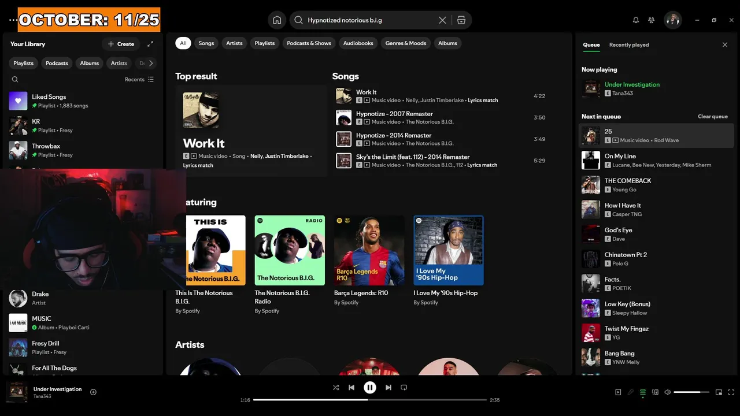Expand Your Library to full view
Viewport: 740px width, 416px height.
(150, 44)
